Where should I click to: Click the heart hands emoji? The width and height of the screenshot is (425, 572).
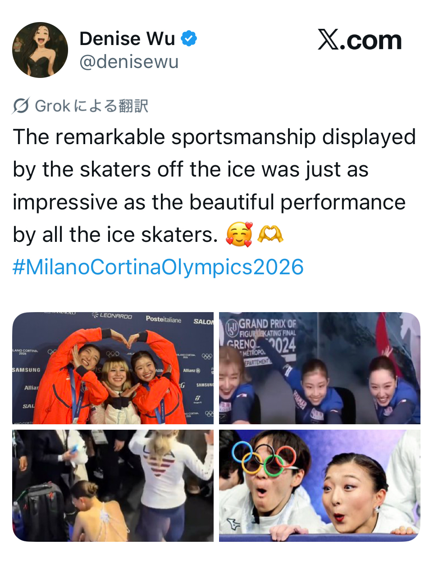click(x=270, y=234)
